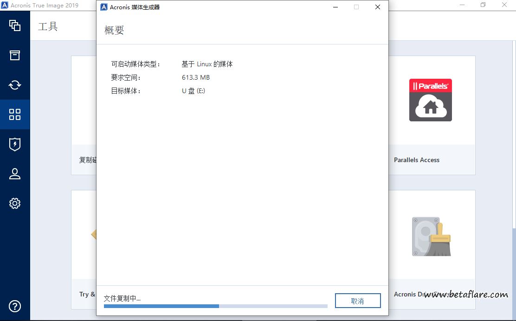
Task: Select the Sync icon in sidebar
Action: pyautogui.click(x=15, y=85)
